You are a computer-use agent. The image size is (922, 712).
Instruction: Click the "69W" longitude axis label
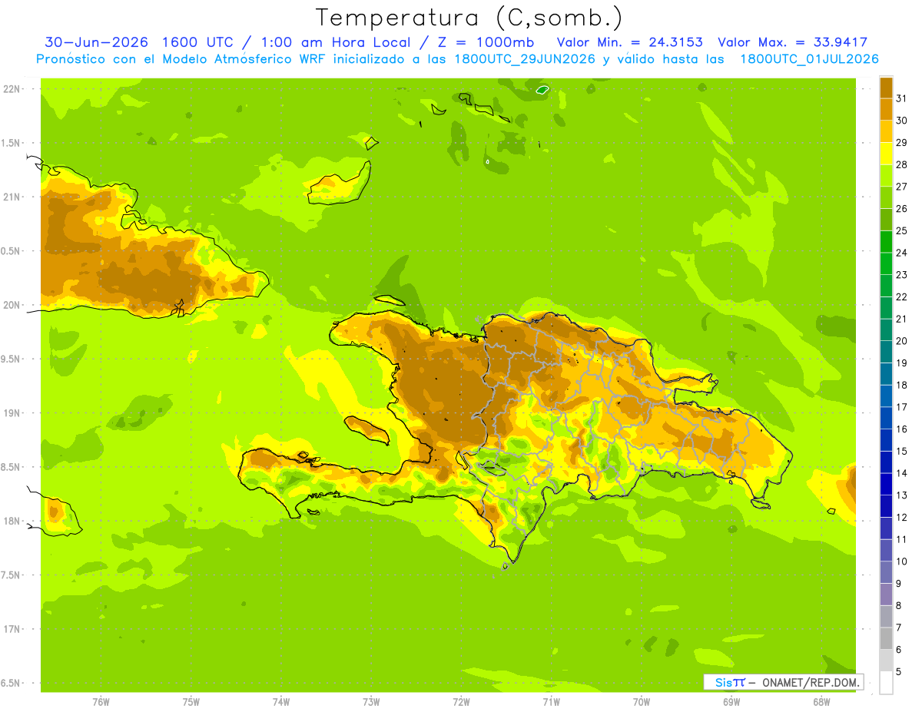click(731, 701)
